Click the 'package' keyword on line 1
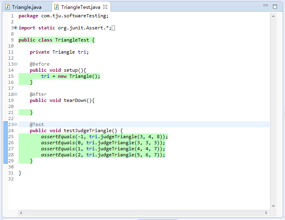 click(28, 16)
